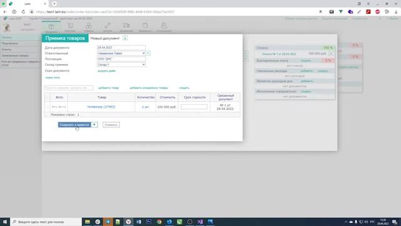
Task: Click the arrow button next to 100 000 руб payment
Action: [x=331, y=53]
